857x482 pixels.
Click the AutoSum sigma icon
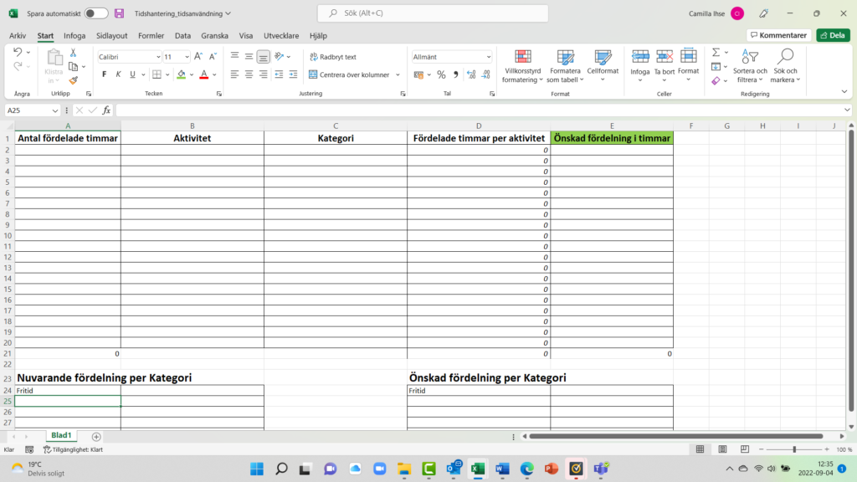[716, 53]
